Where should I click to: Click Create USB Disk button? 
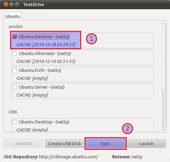pyautogui.click(x=65, y=144)
